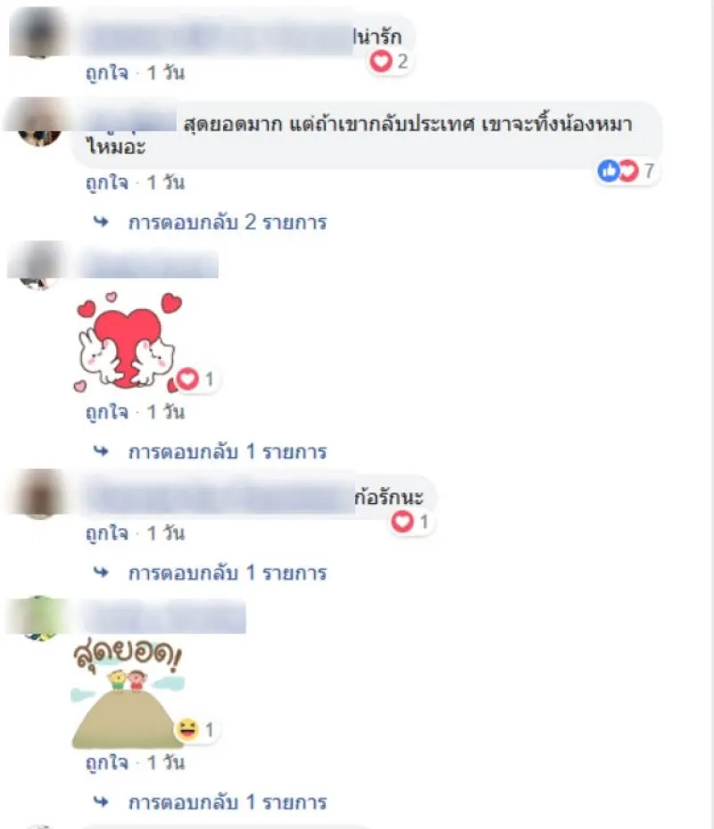Screen dimensions: 714x829
Task: Like the สุดยอดมาก comment via ถูกใจ
Action: 107,182
